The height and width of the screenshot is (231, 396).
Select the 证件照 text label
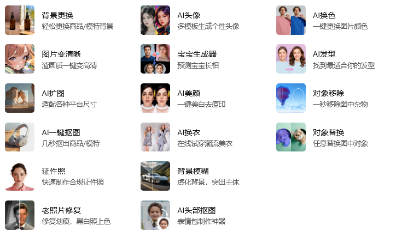(x=54, y=171)
